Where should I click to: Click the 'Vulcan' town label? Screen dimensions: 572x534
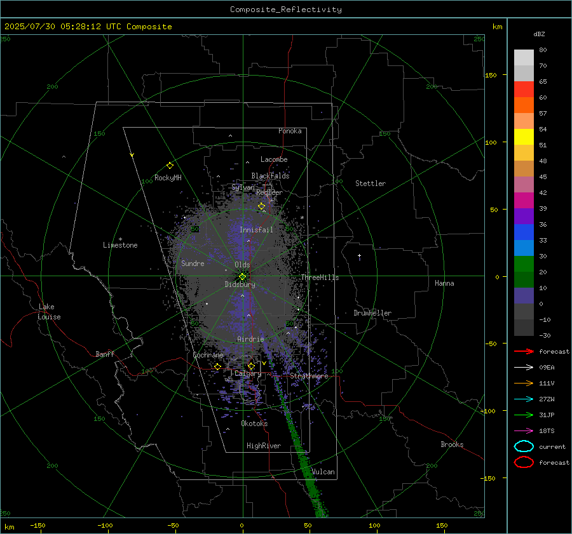coord(323,472)
